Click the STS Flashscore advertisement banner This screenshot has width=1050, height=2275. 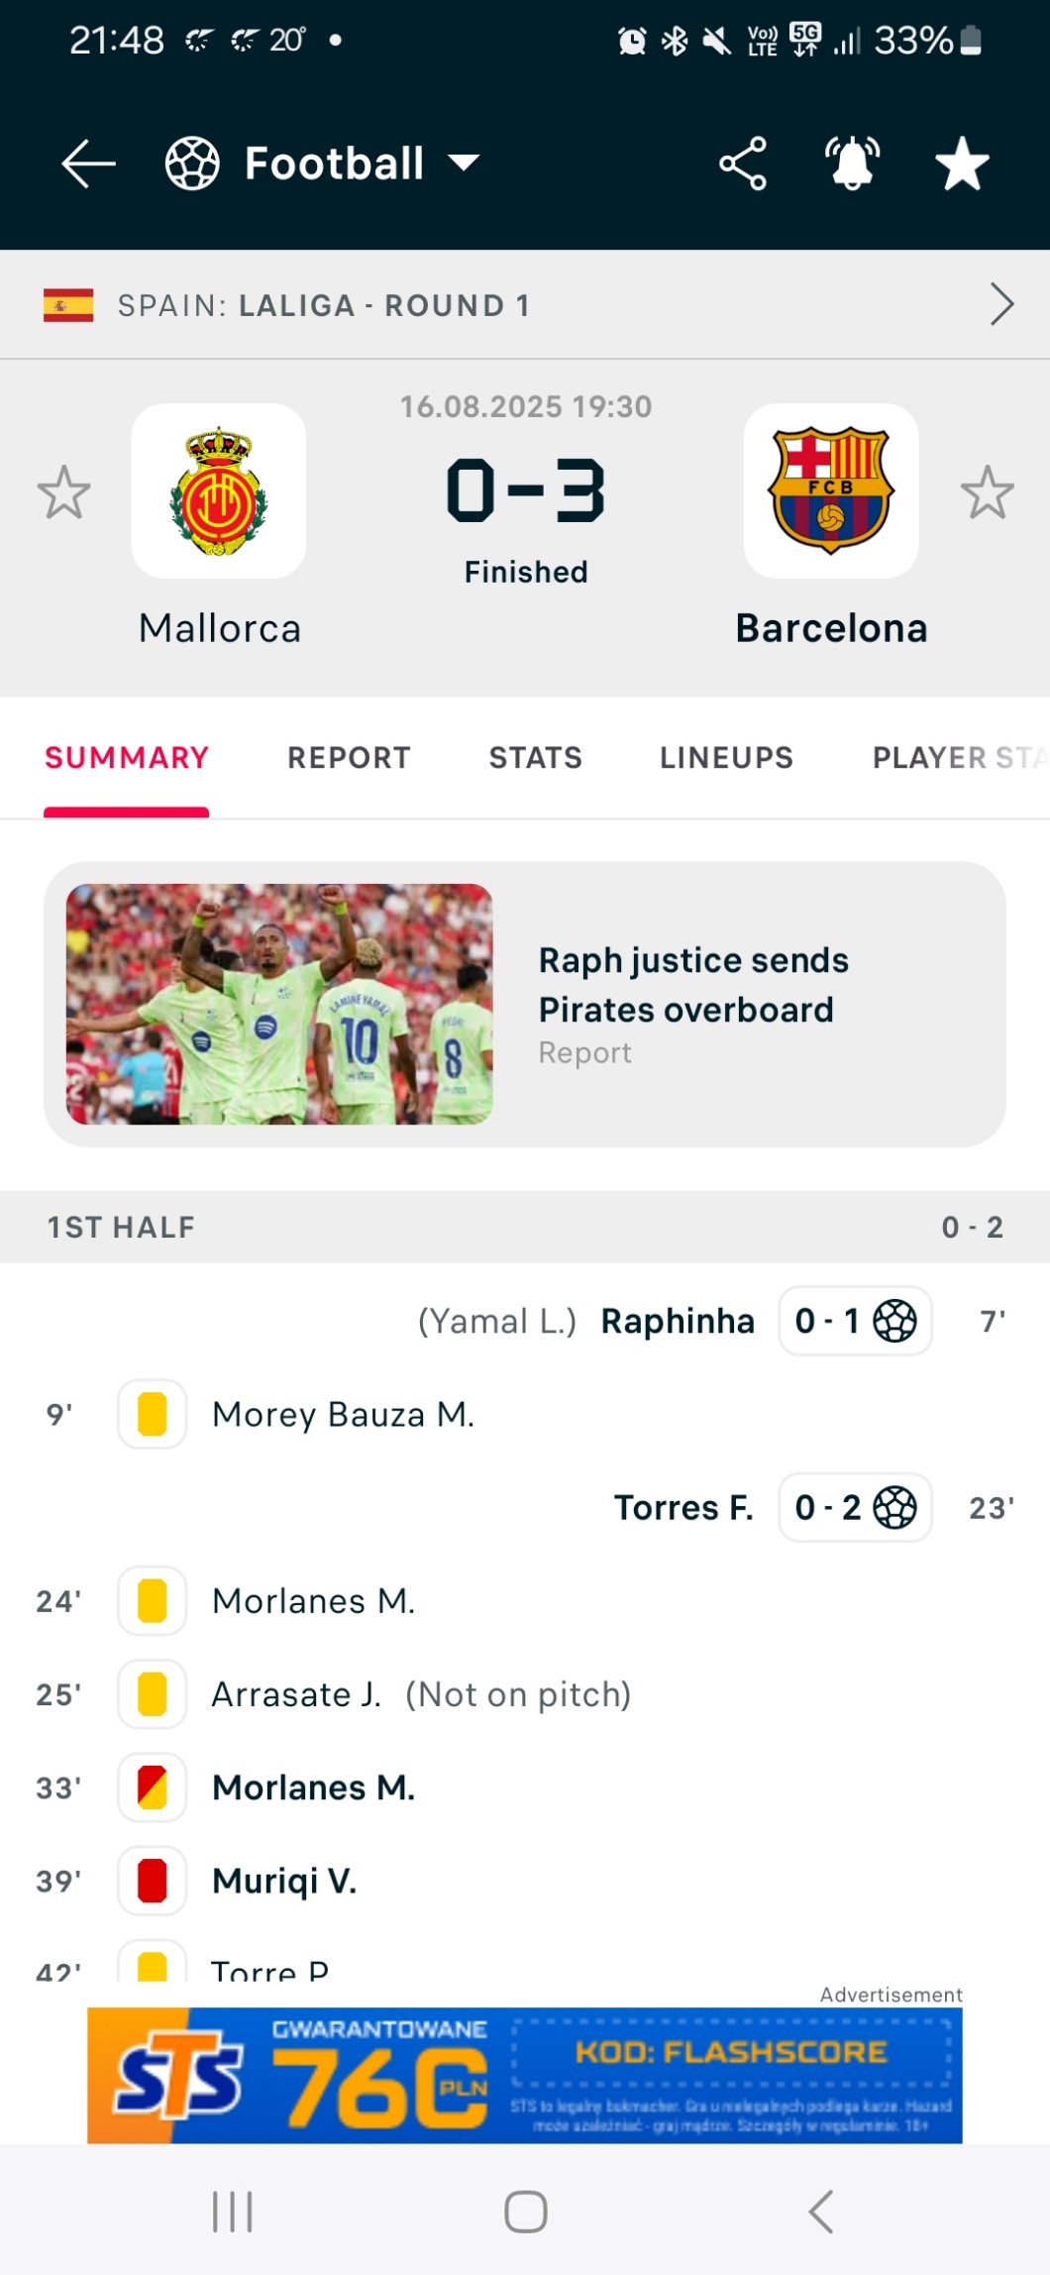pyautogui.click(x=525, y=2075)
